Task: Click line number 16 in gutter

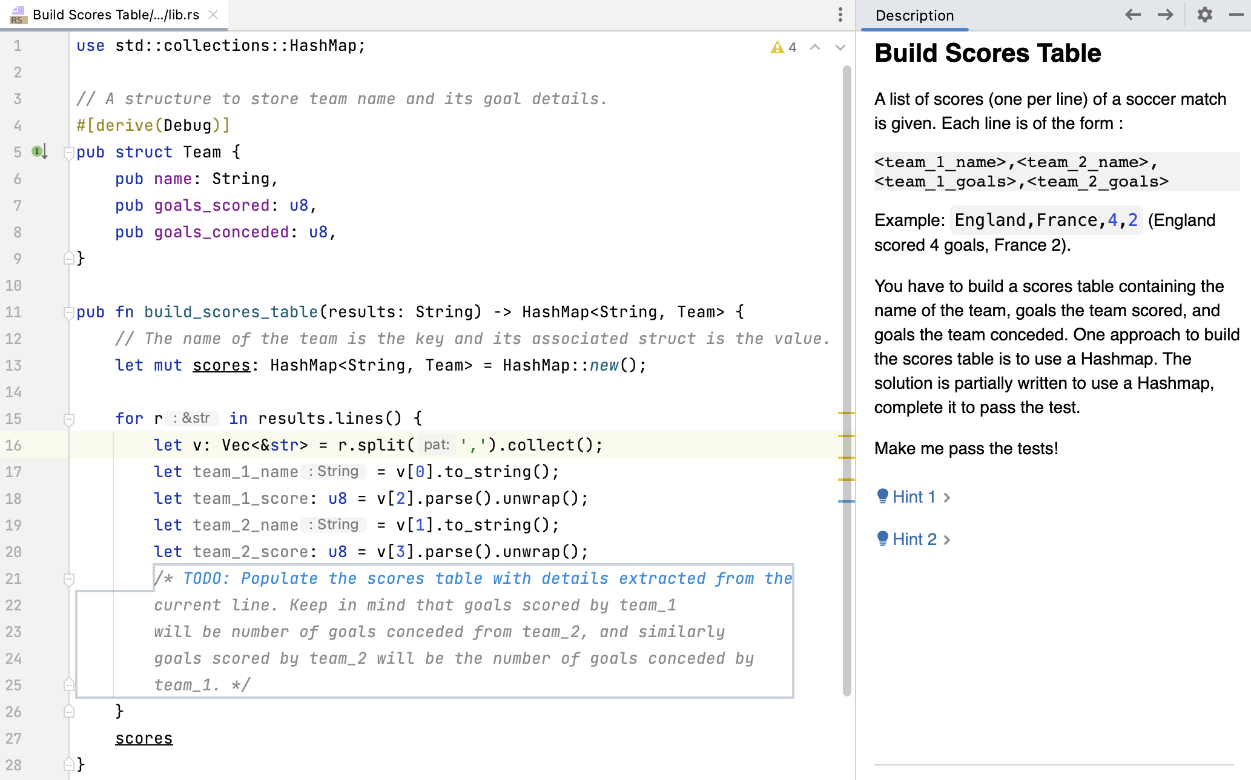Action: tap(13, 446)
